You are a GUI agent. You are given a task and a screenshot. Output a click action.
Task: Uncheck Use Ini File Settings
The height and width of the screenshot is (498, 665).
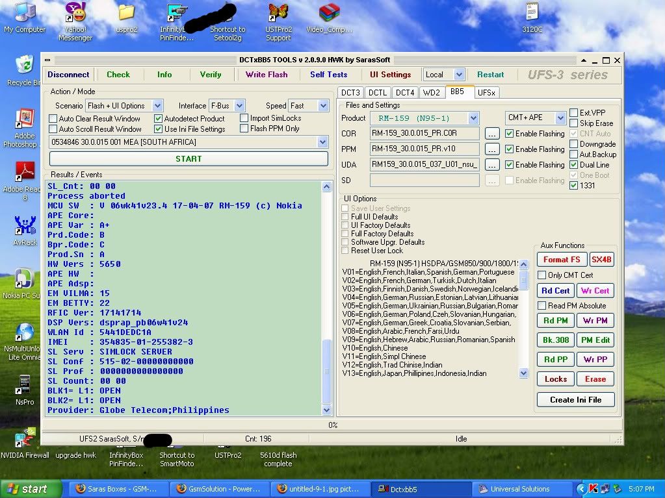pyautogui.click(x=158, y=129)
